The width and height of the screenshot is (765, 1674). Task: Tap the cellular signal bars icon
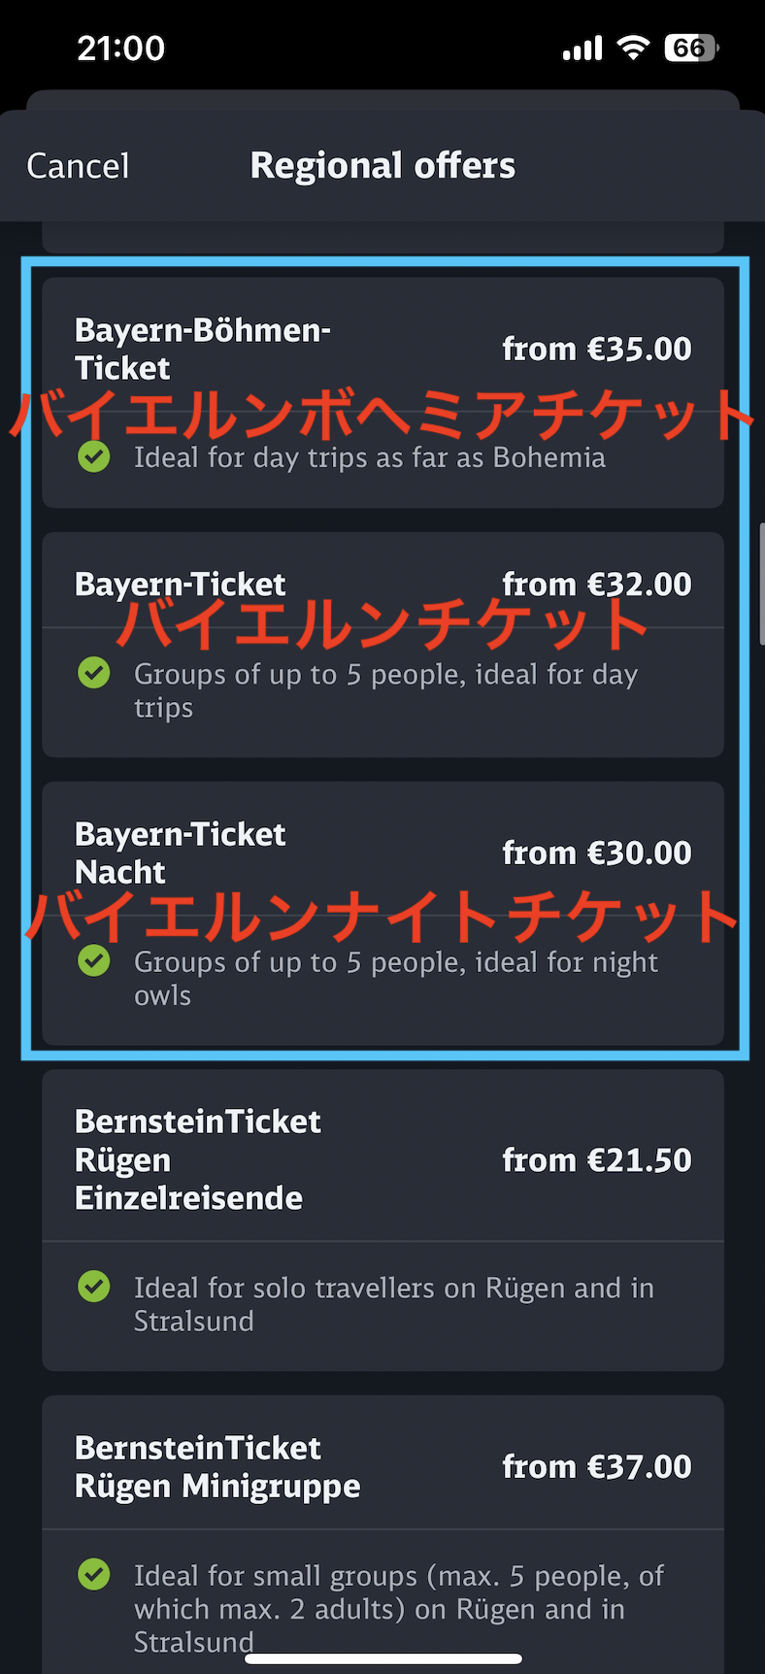[582, 48]
